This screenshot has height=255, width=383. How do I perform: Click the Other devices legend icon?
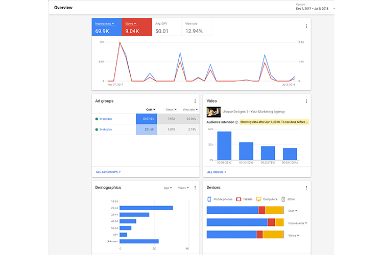283,199
